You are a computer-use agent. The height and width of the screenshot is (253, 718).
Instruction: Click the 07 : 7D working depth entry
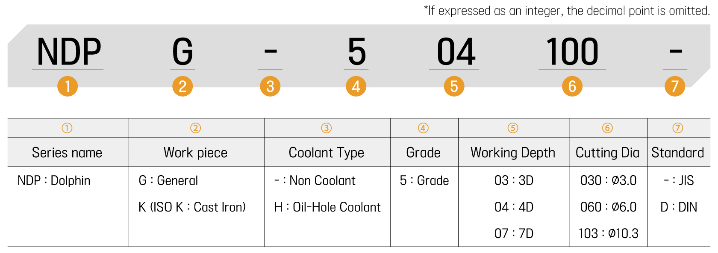(x=514, y=234)
